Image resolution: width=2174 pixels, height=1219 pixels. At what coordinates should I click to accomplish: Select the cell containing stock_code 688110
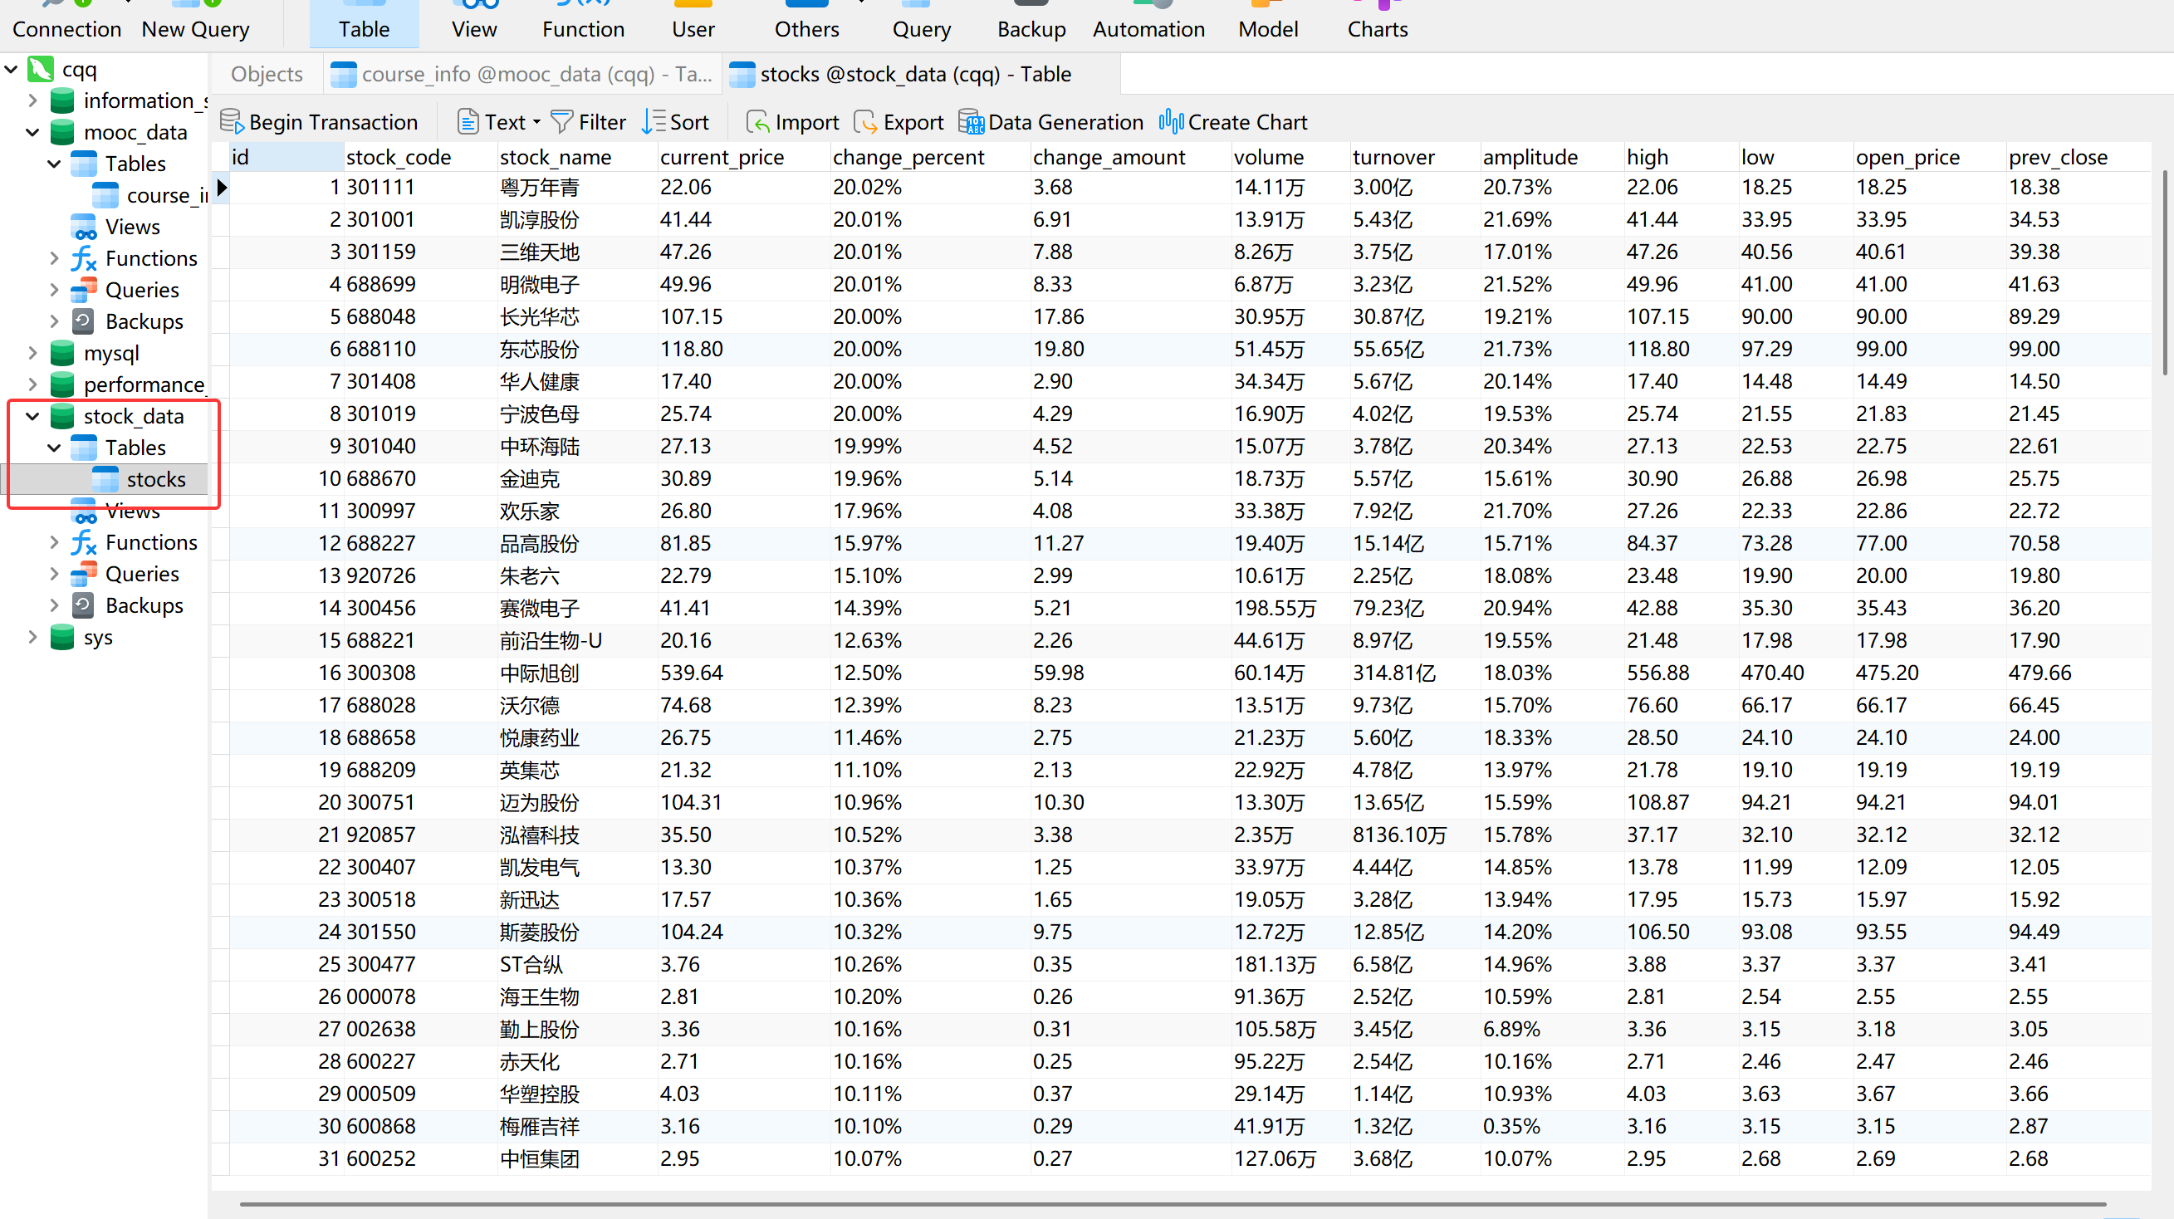coord(380,349)
